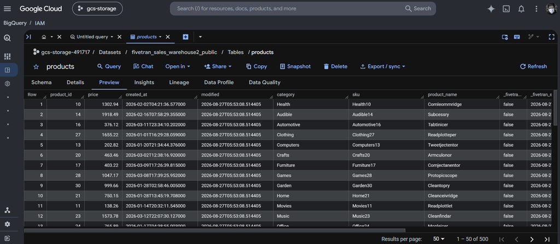Viewport: 560px width, 244px height.
Task: Open gcs-storage-491717 breadcrumb link
Action: (66, 52)
